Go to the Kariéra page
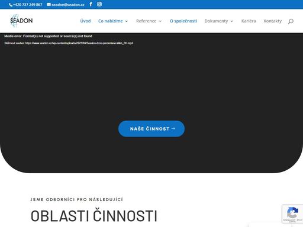Screen dimensions: 303x227 [x=249, y=21]
